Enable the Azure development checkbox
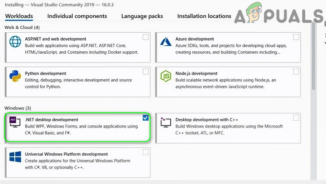Image resolution: width=326 pixels, height=184 pixels. coord(296,37)
